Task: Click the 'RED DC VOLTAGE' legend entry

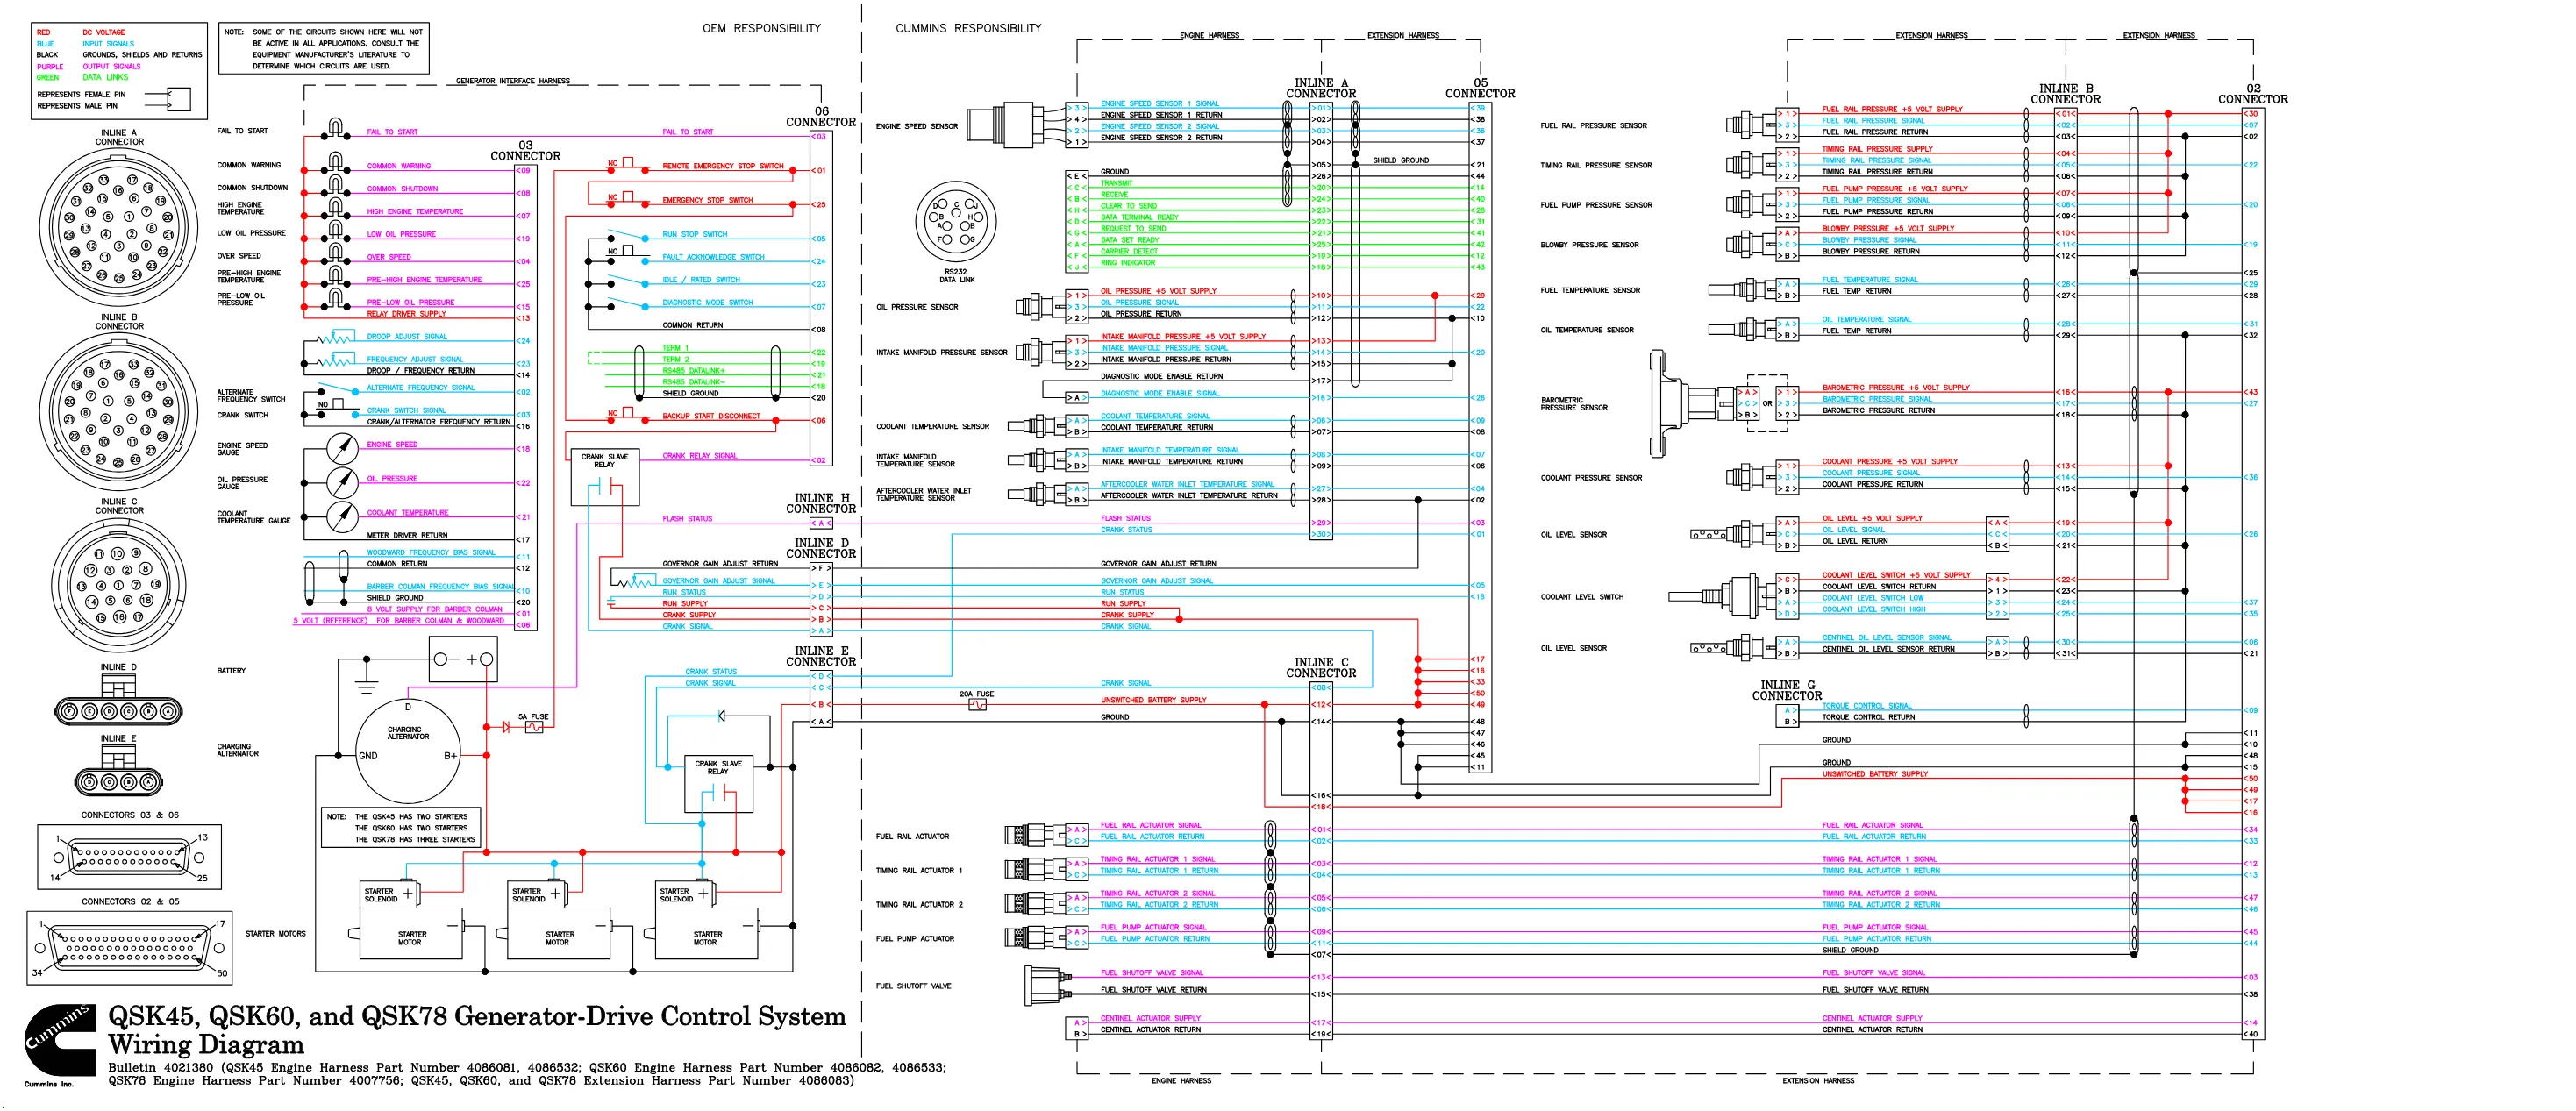Action: tap(81, 33)
